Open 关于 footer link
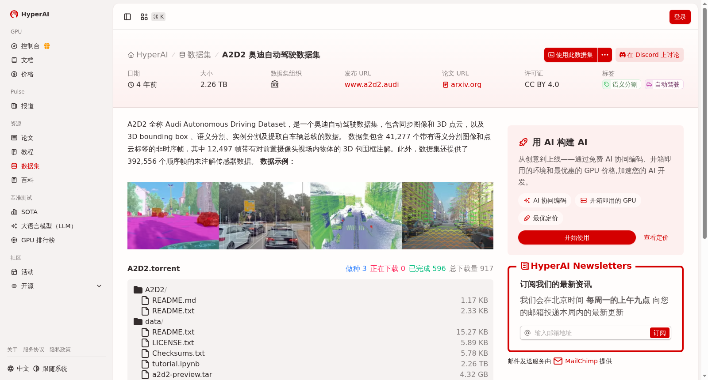 (x=12, y=350)
